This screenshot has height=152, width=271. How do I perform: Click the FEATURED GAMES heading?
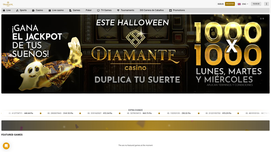tap(12, 135)
